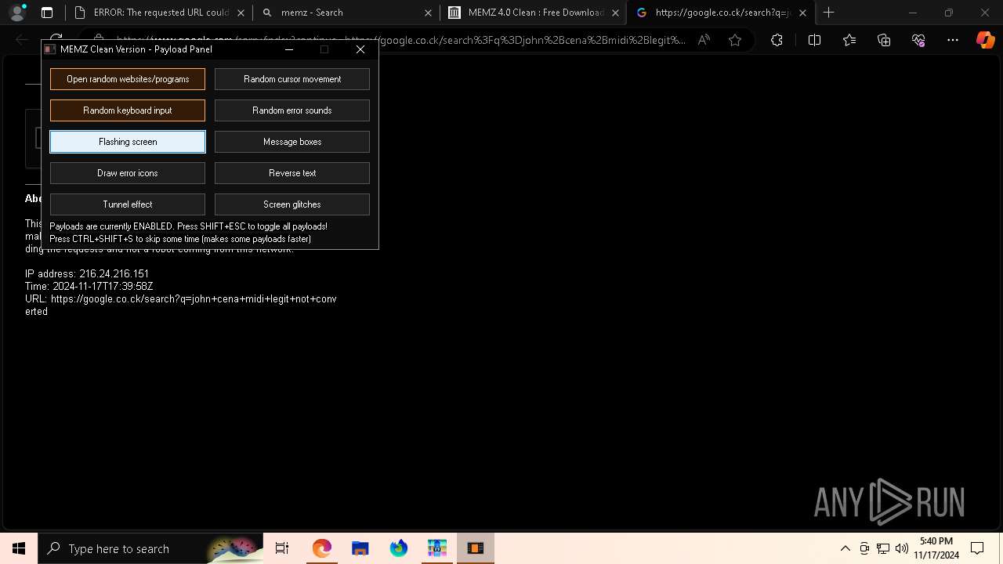Switch to MEMZ 4.0 Clean Free Download tab
The height and width of the screenshot is (564, 1003).
pos(533,13)
